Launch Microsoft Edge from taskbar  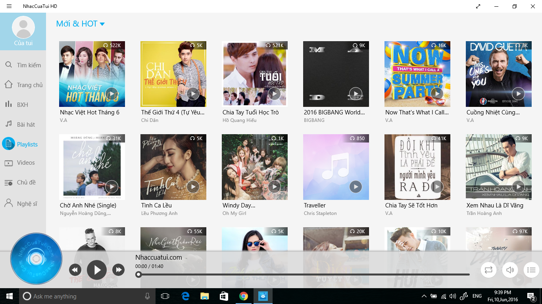(x=185, y=296)
